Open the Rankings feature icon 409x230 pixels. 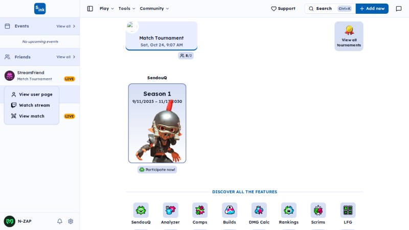point(289,210)
